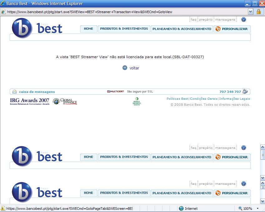This screenshot has width=265, height=212.
Task: Click the double-arrow icon beside voltar
Action: tap(125, 68)
